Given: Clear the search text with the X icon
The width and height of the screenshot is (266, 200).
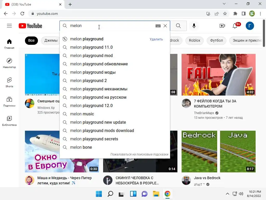Looking at the screenshot, I should (165, 26).
